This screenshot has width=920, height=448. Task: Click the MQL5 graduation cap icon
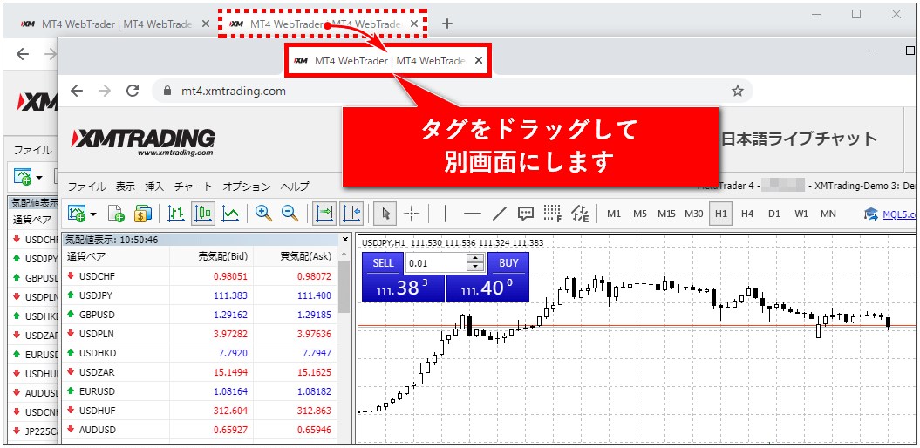870,214
